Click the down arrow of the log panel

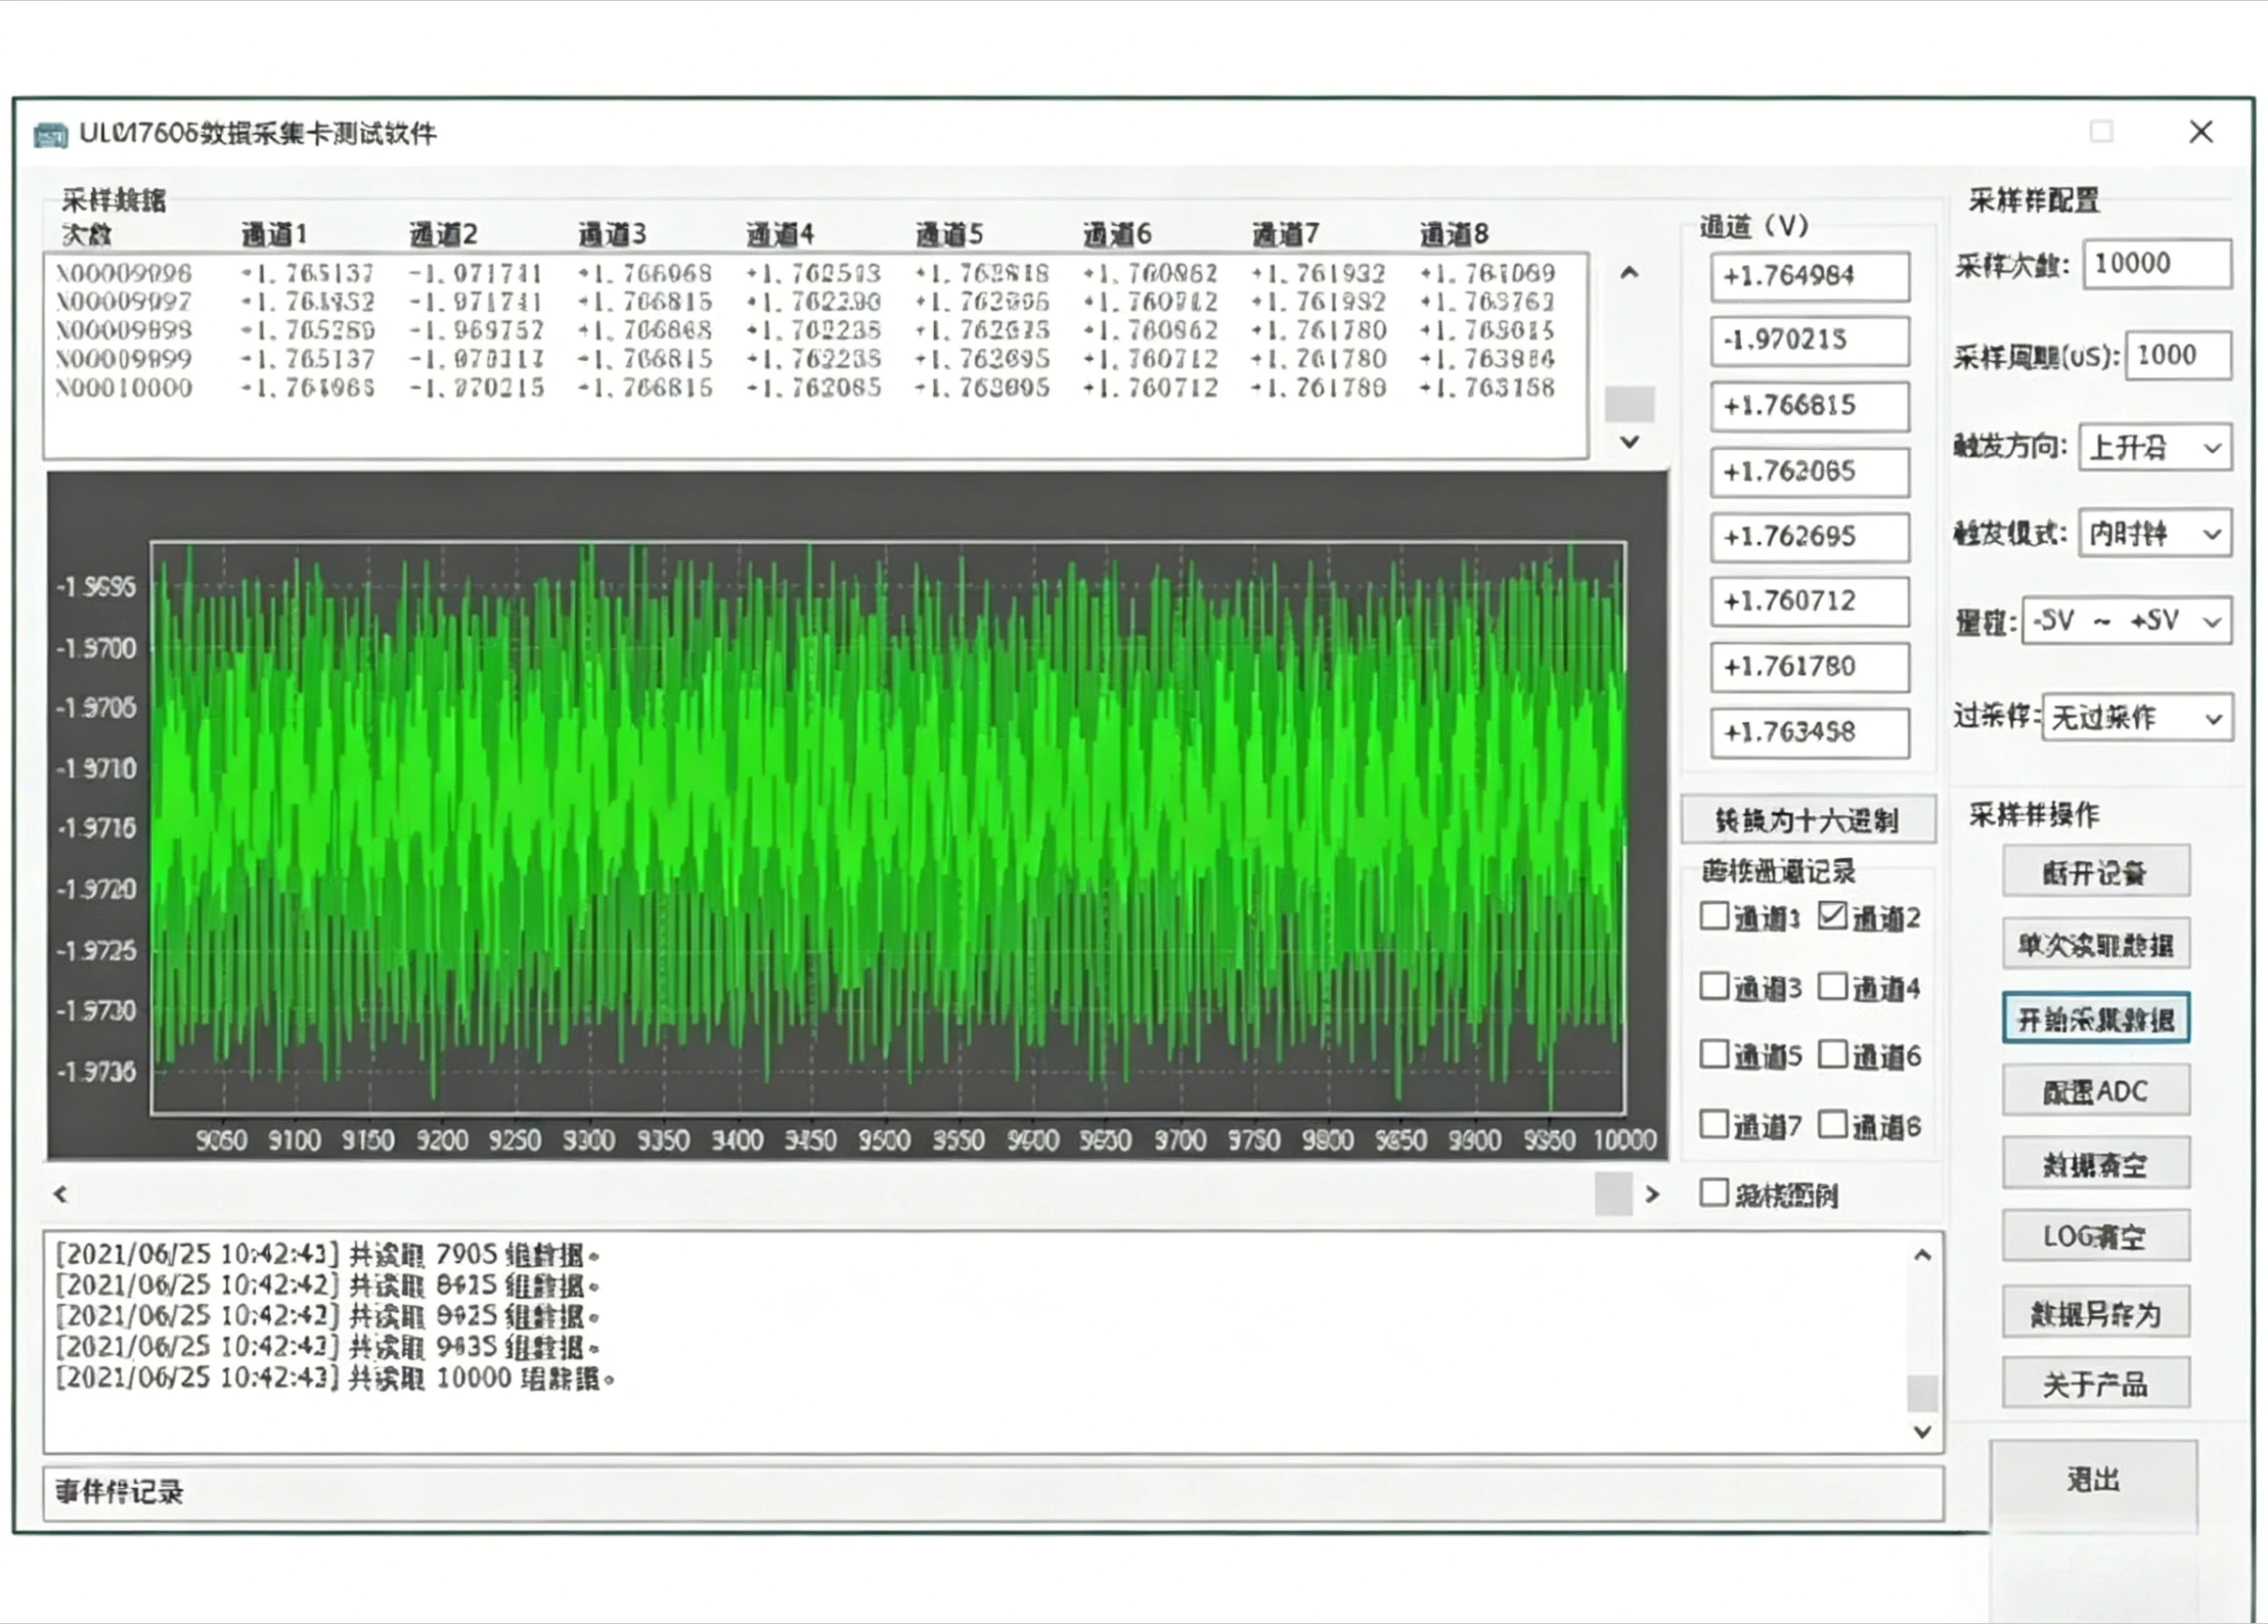coord(1922,1431)
